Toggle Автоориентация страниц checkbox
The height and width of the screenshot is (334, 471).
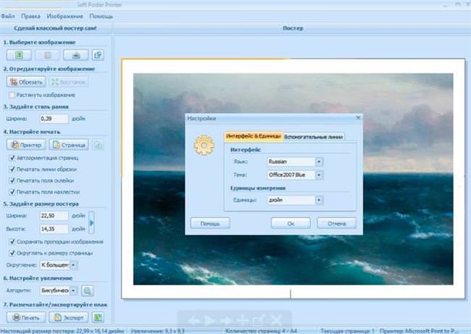pyautogui.click(x=12, y=158)
